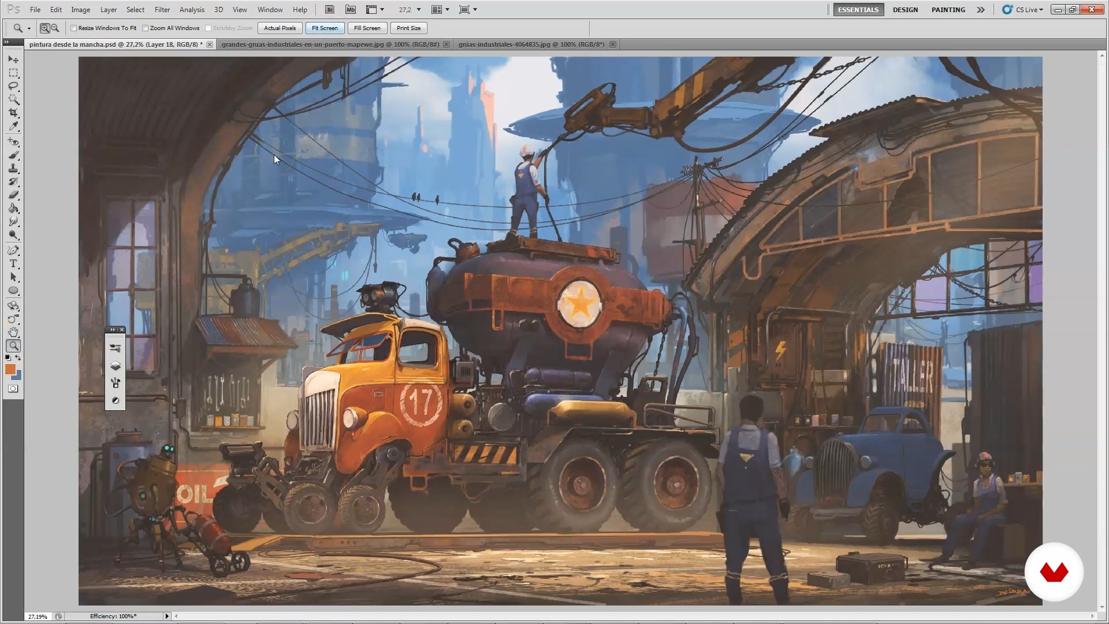Click the orange foreground color swatch
Image resolution: width=1109 pixels, height=624 pixels.
pos(10,369)
